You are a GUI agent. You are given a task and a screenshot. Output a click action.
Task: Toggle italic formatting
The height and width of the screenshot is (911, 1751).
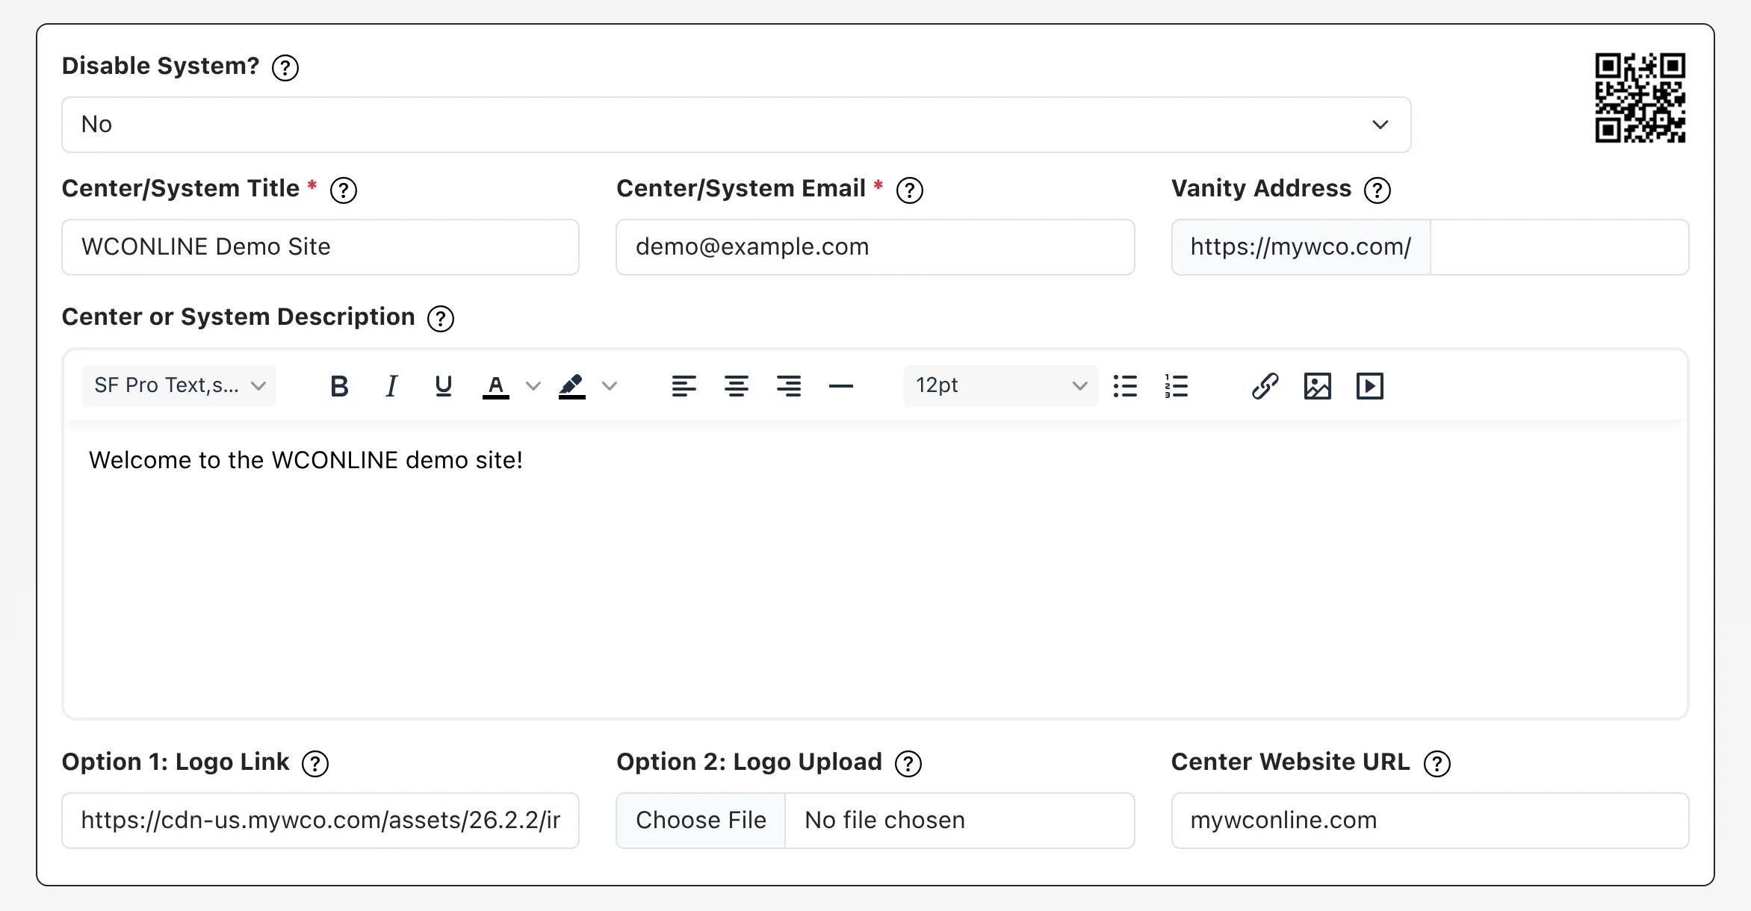click(391, 386)
